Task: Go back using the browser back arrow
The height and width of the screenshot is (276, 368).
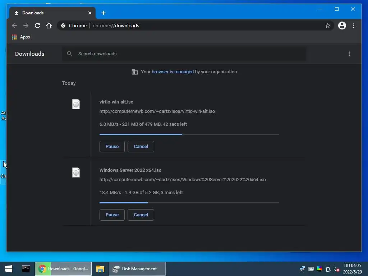Action: [14, 26]
